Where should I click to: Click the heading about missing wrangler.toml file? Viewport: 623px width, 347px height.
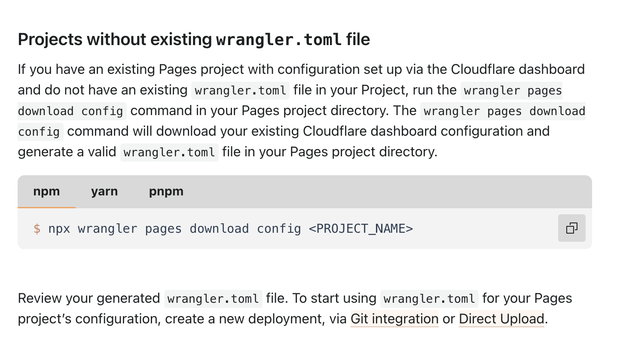tap(193, 39)
